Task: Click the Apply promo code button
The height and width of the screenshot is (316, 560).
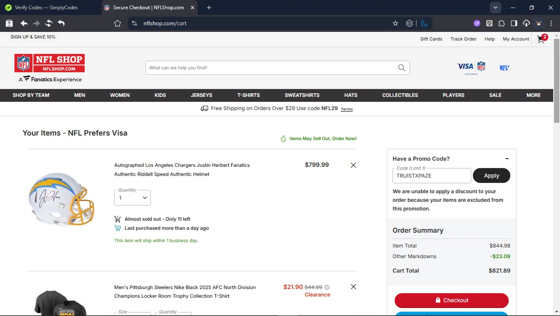Action: tap(491, 176)
